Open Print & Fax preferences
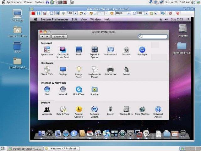Screen dimensions: 201x151 pos(110,71)
